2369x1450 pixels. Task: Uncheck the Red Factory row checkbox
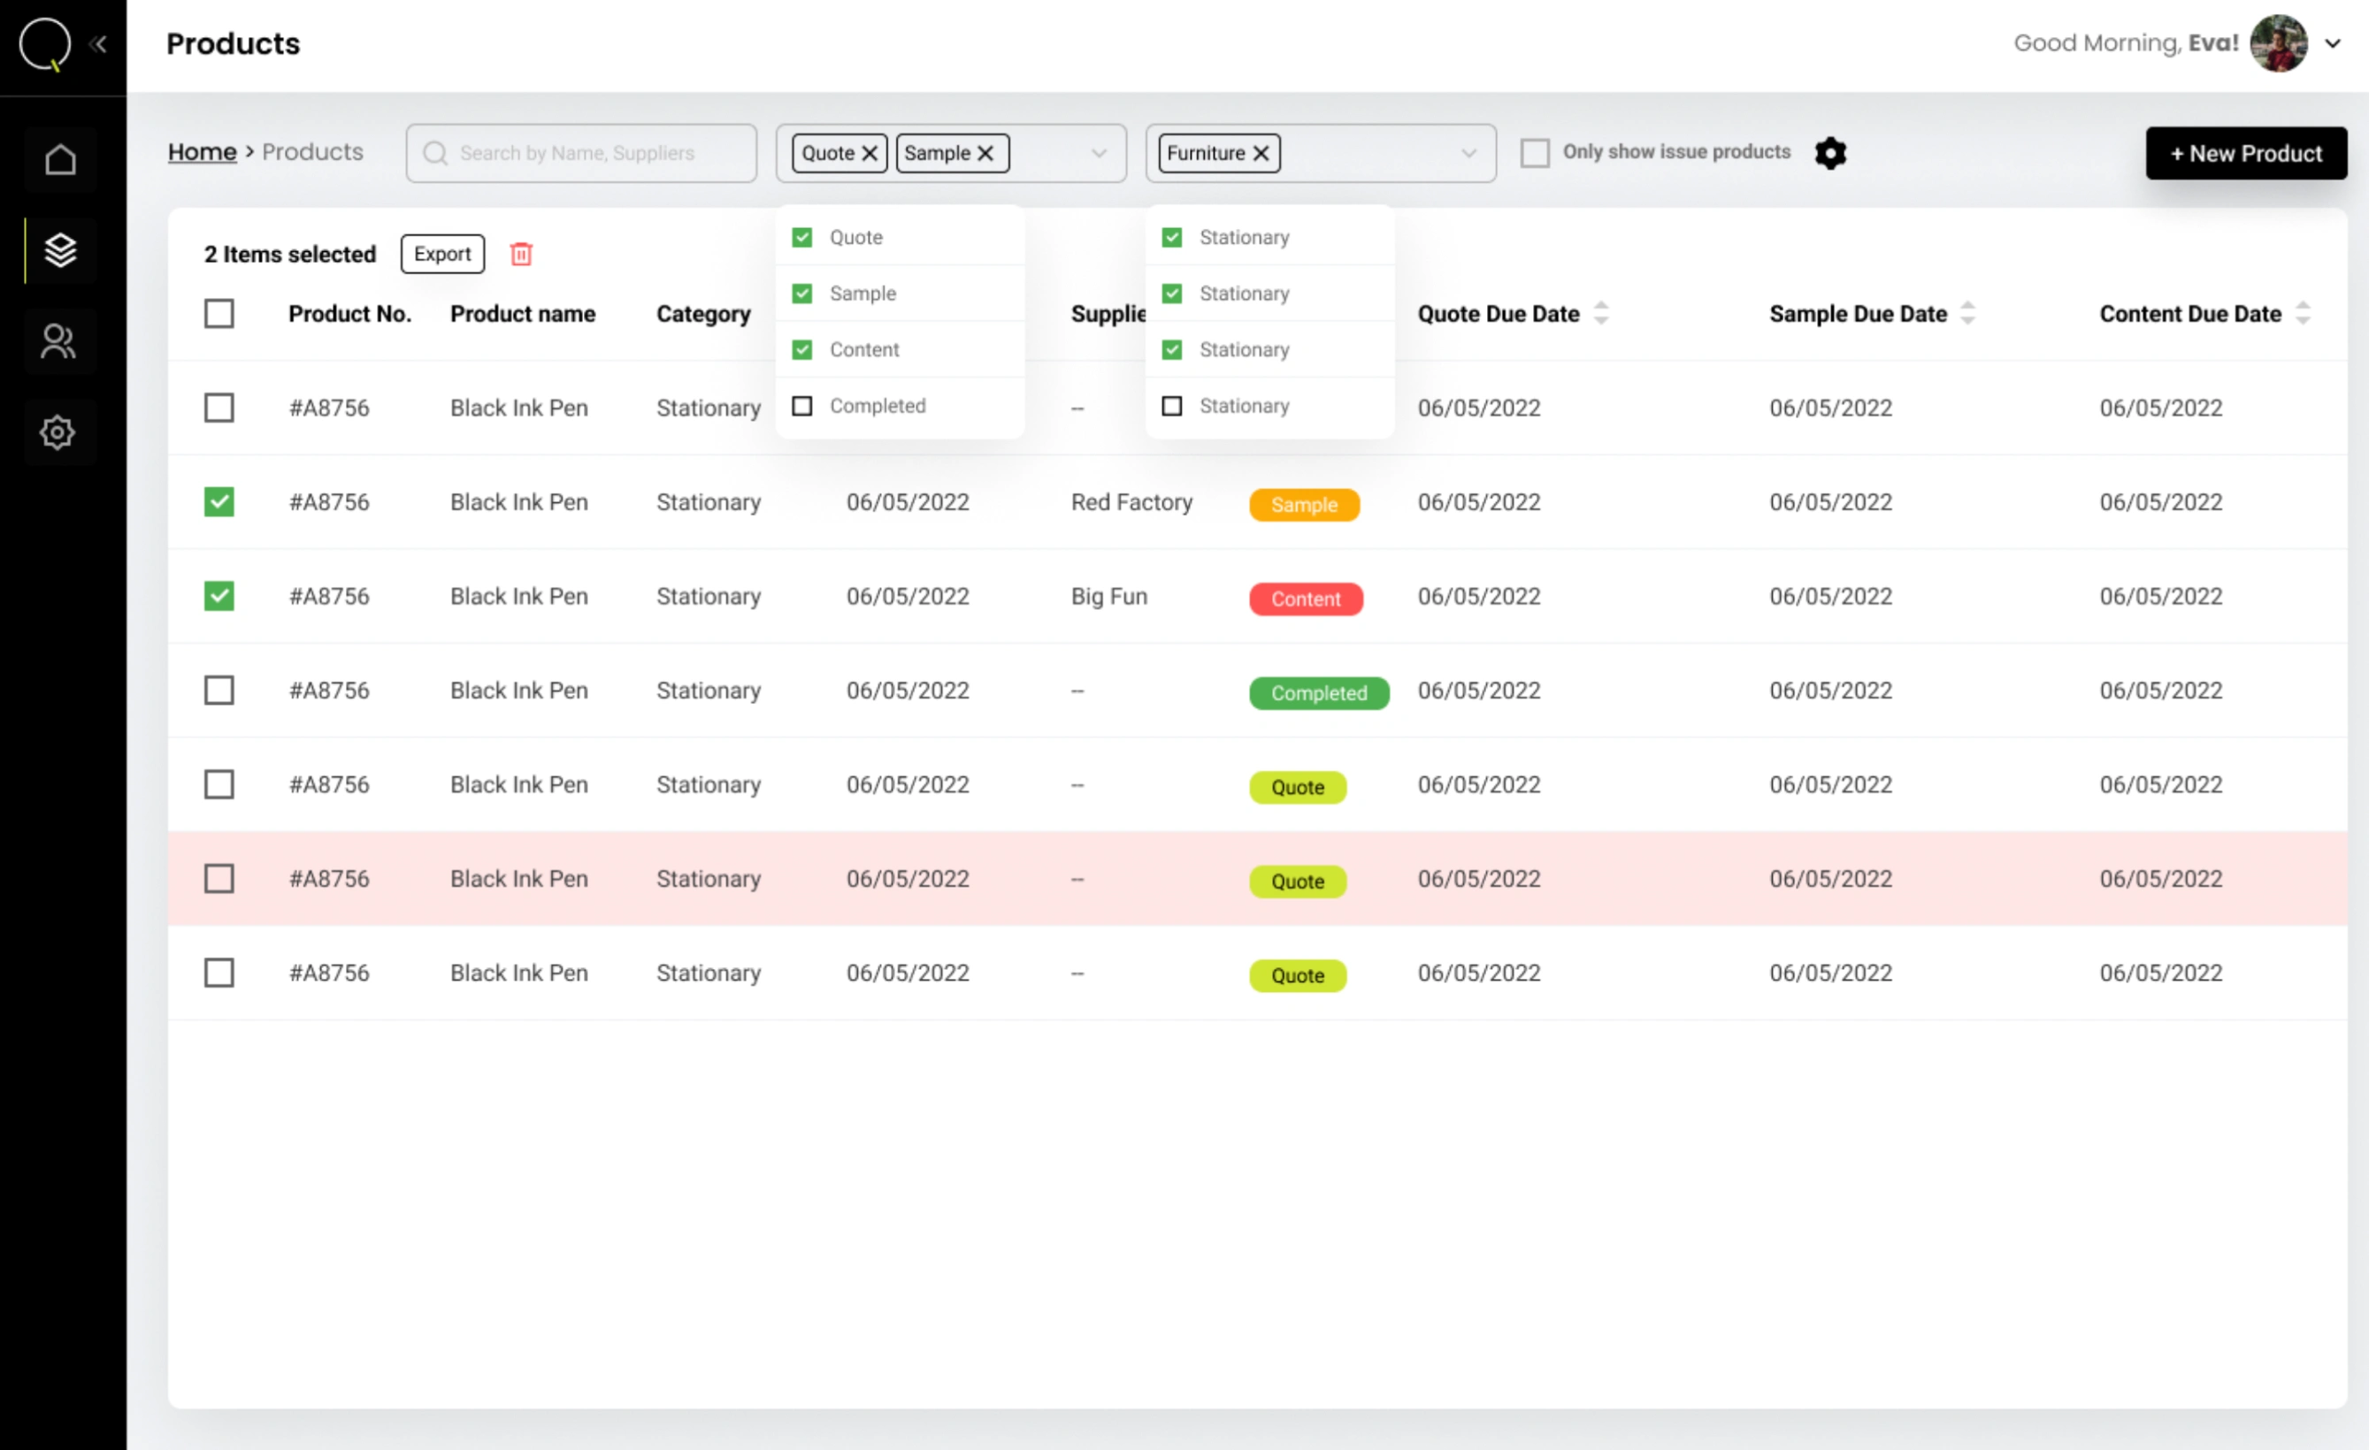point(219,501)
